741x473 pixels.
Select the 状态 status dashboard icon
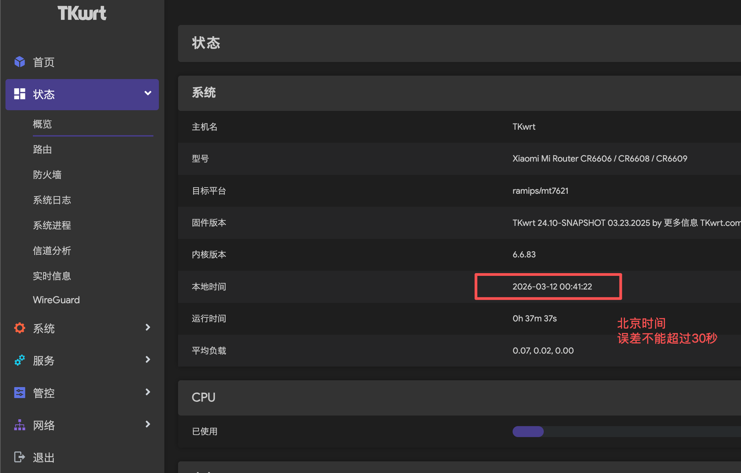(20, 94)
